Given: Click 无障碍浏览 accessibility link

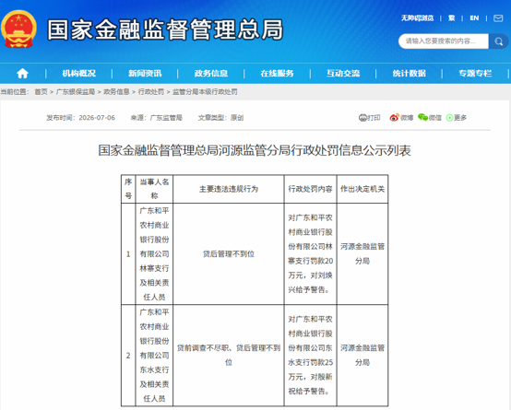Looking at the screenshot, I should [x=417, y=18].
